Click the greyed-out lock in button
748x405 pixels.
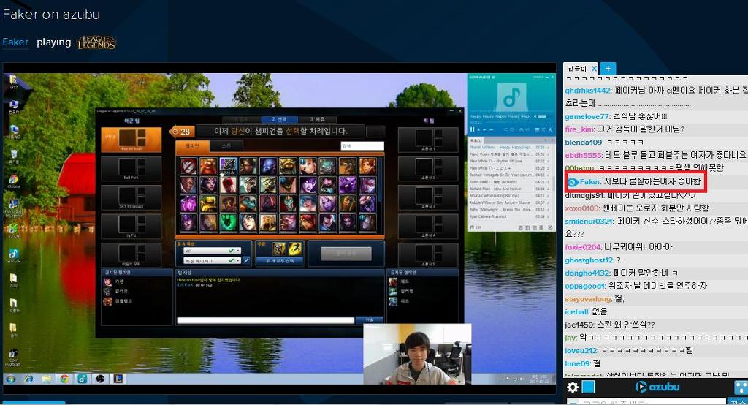(346, 253)
